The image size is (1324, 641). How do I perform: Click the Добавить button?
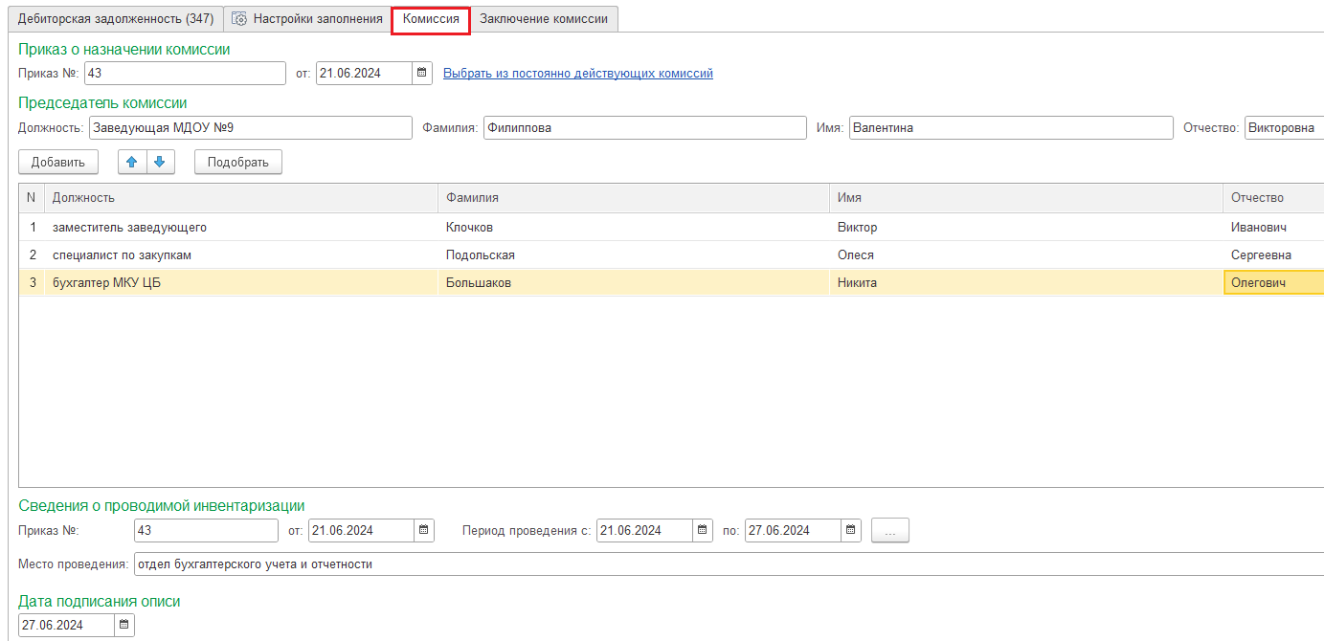[x=58, y=163]
